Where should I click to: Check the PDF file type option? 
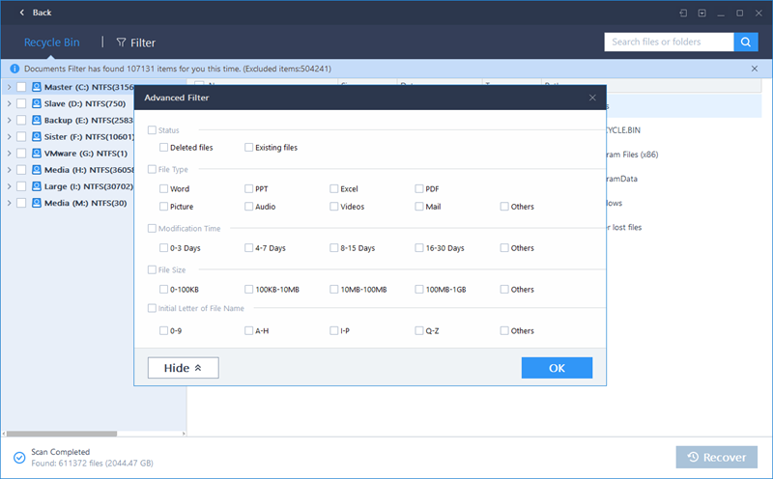[x=419, y=189]
